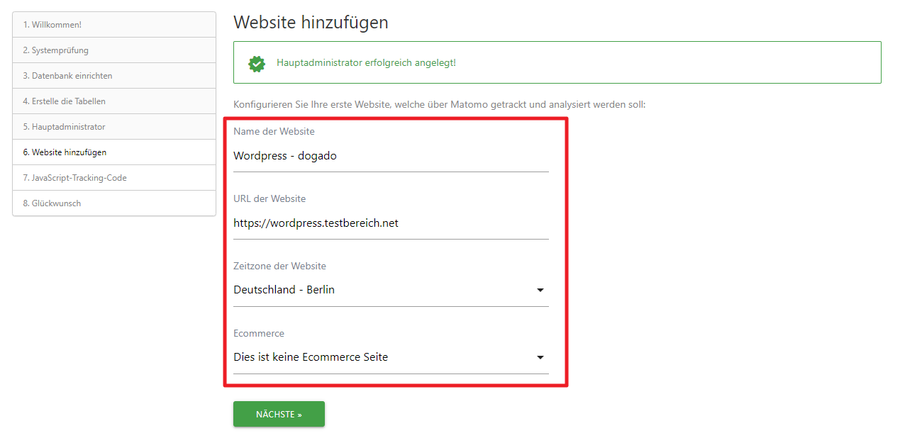This screenshot has width=900, height=438.
Task: Select the Deutschland - Berlin timezone field
Action: (391, 291)
